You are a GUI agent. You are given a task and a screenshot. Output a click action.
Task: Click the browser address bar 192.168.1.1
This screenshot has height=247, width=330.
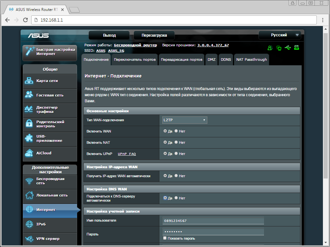[174, 20]
